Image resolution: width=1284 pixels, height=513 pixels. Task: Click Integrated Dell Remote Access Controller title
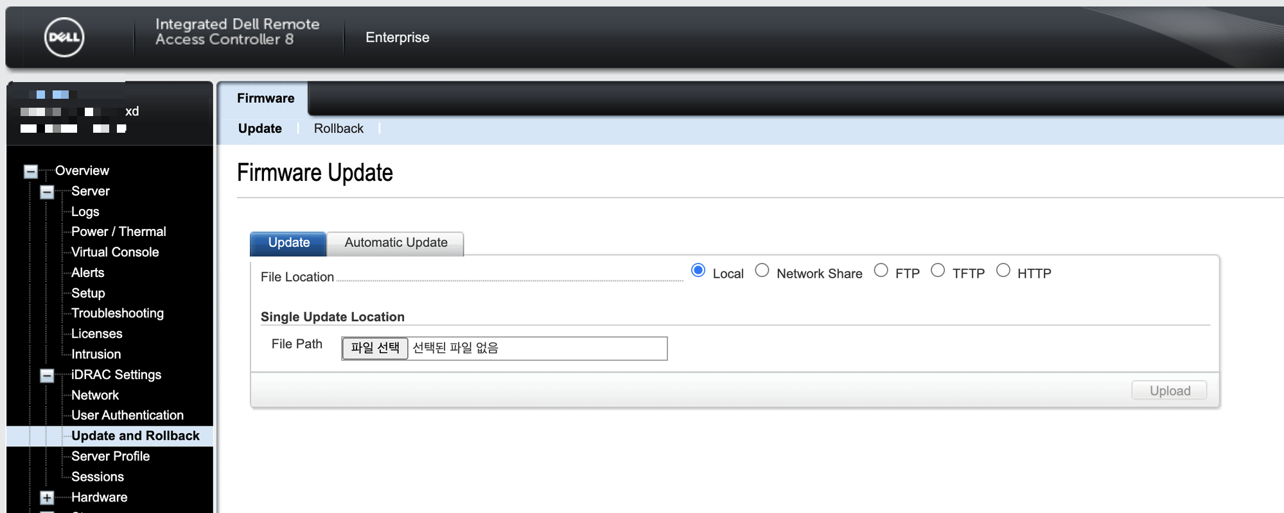(x=237, y=31)
